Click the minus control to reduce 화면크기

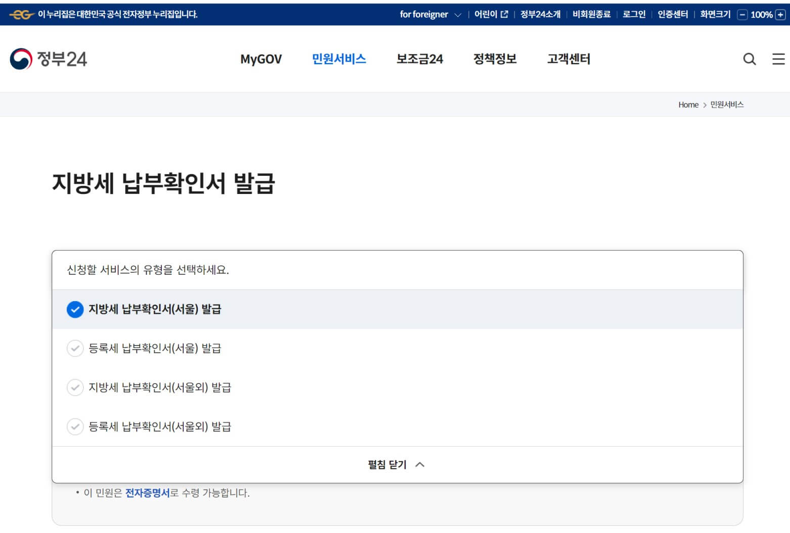coord(741,15)
